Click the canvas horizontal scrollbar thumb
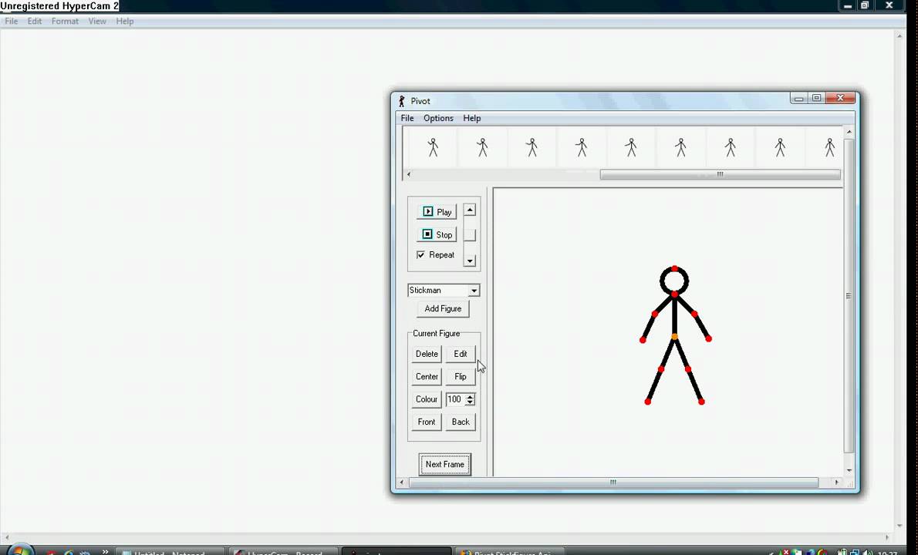Viewport: 918px width, 555px height. [613, 483]
